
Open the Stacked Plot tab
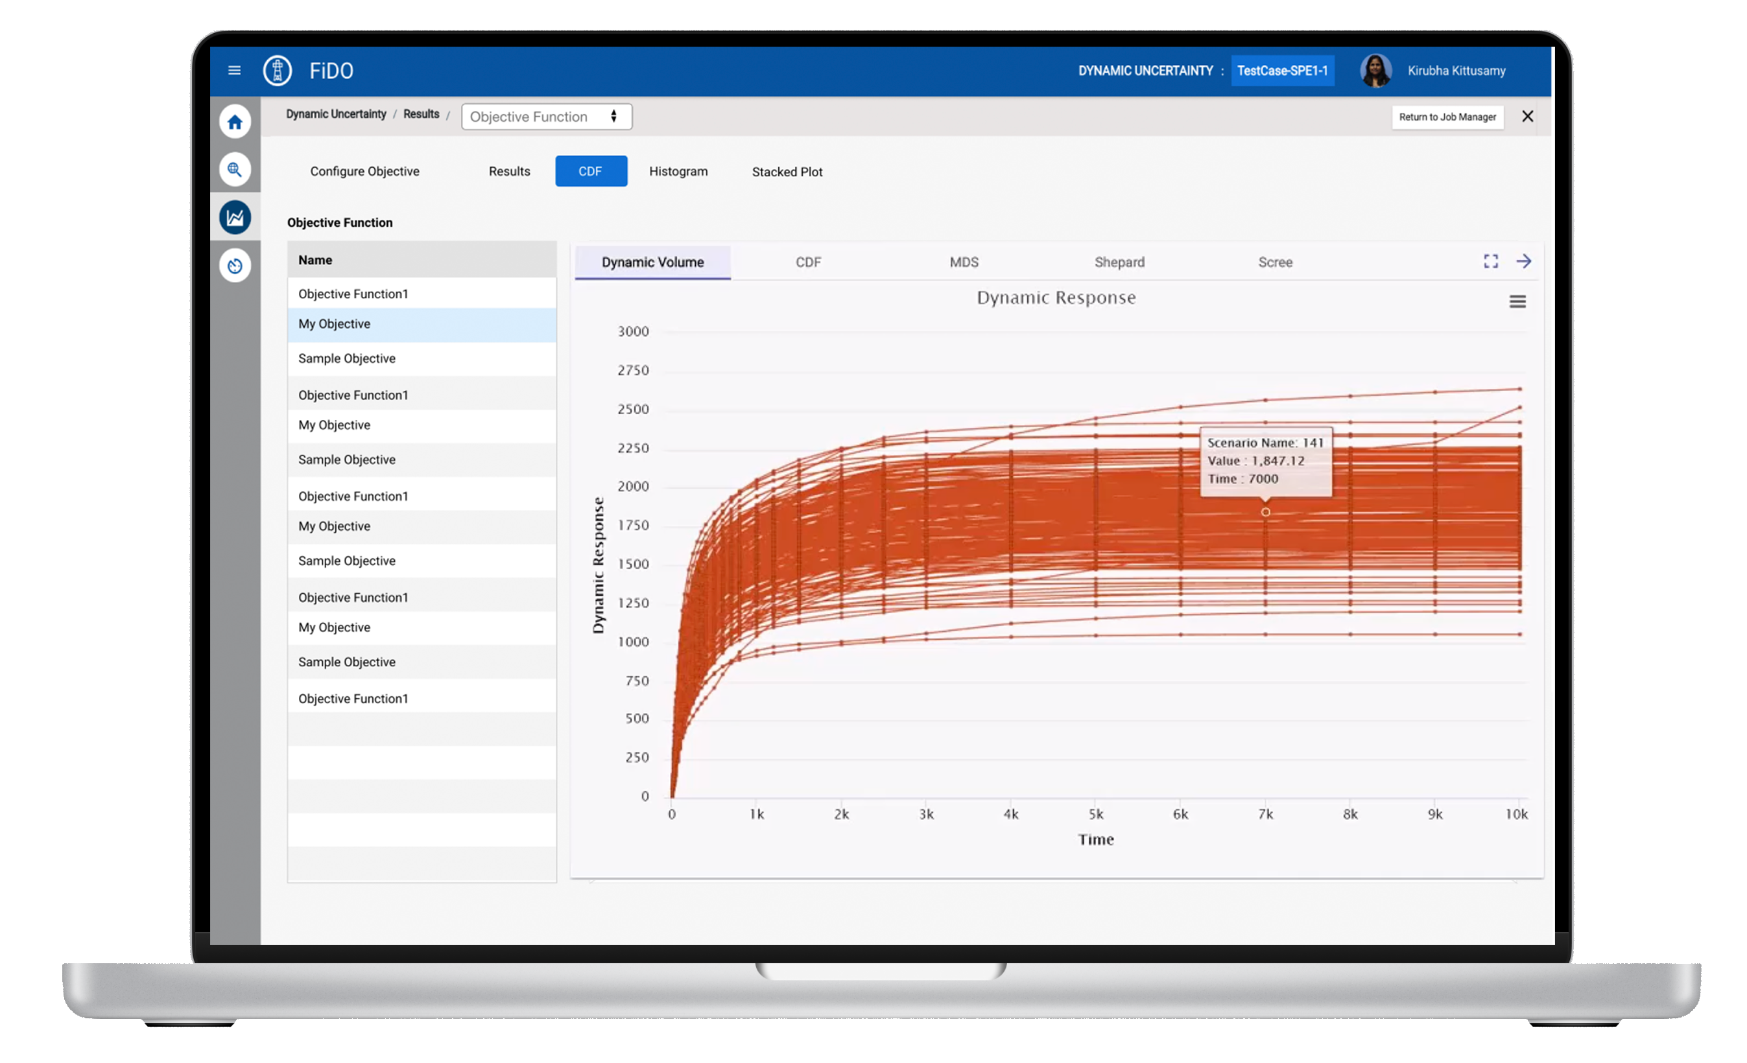[x=787, y=172]
